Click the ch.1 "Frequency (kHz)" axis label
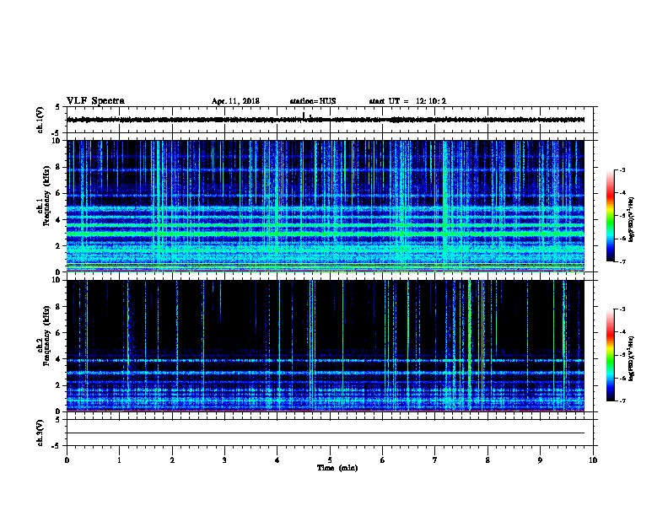 (46, 196)
